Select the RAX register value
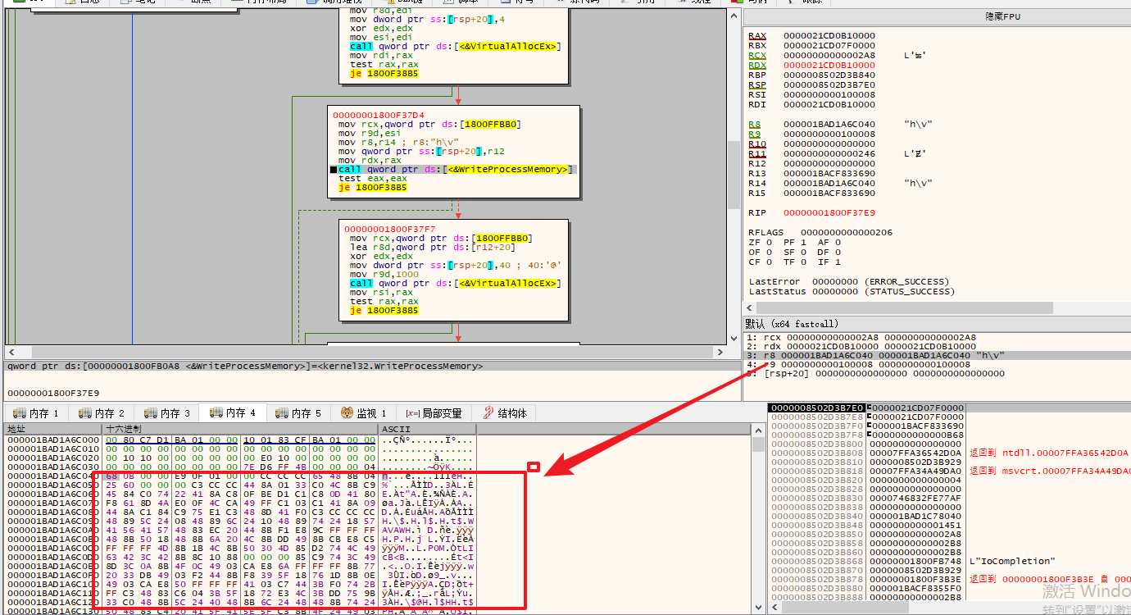The image size is (1131, 615). point(829,36)
